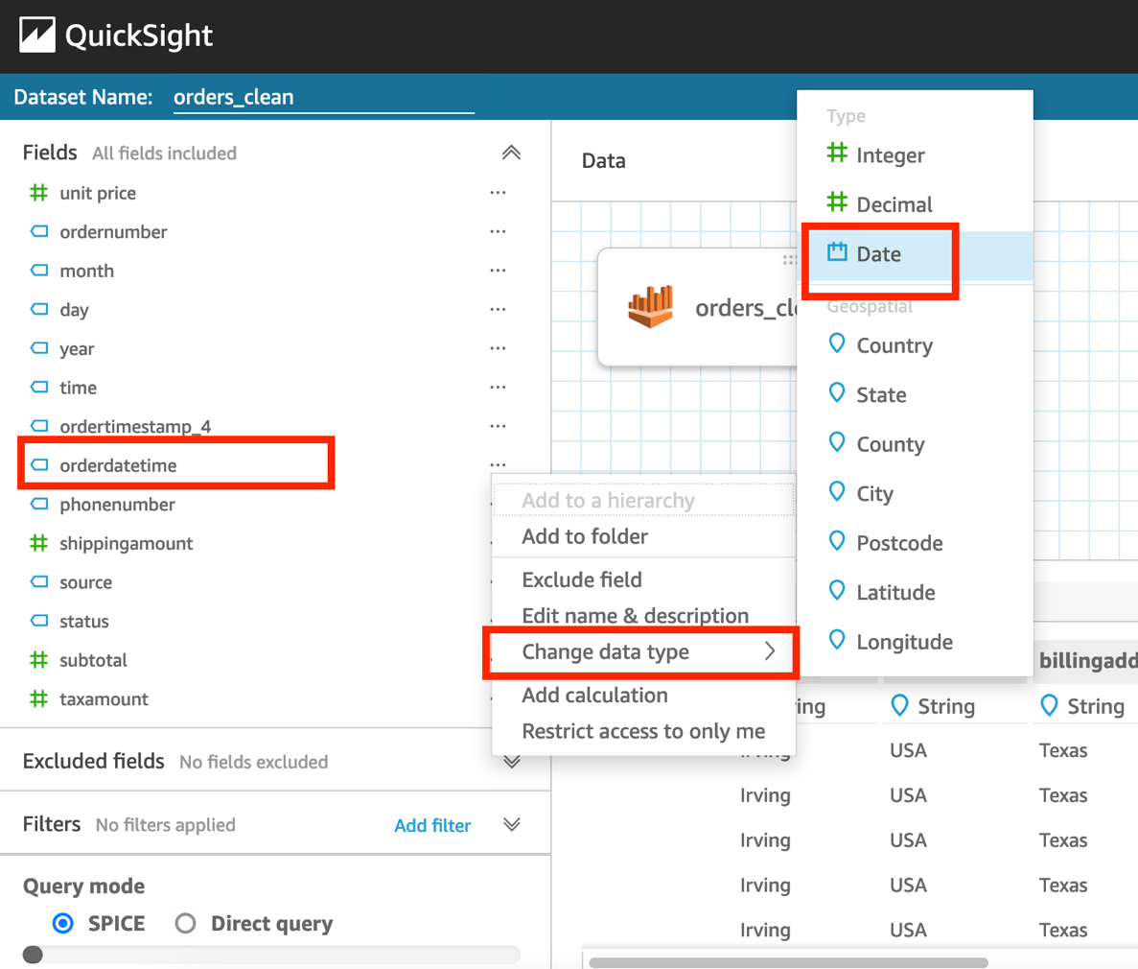The height and width of the screenshot is (969, 1138).
Task: Click the hash icon beside subtotal
Action: pos(38,659)
